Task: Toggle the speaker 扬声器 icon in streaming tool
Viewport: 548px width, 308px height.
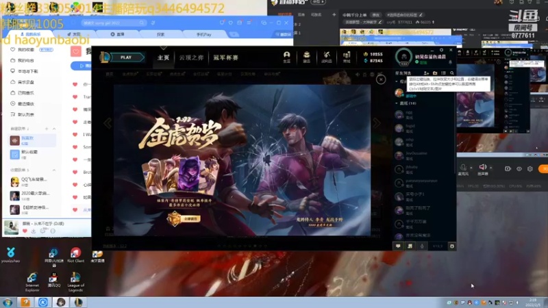Action: (483, 167)
